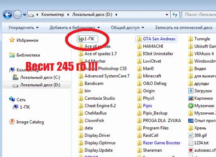
Task: Select Локальный диск (D:) breadcrumb segment
Action: pyautogui.click(x=92, y=14)
